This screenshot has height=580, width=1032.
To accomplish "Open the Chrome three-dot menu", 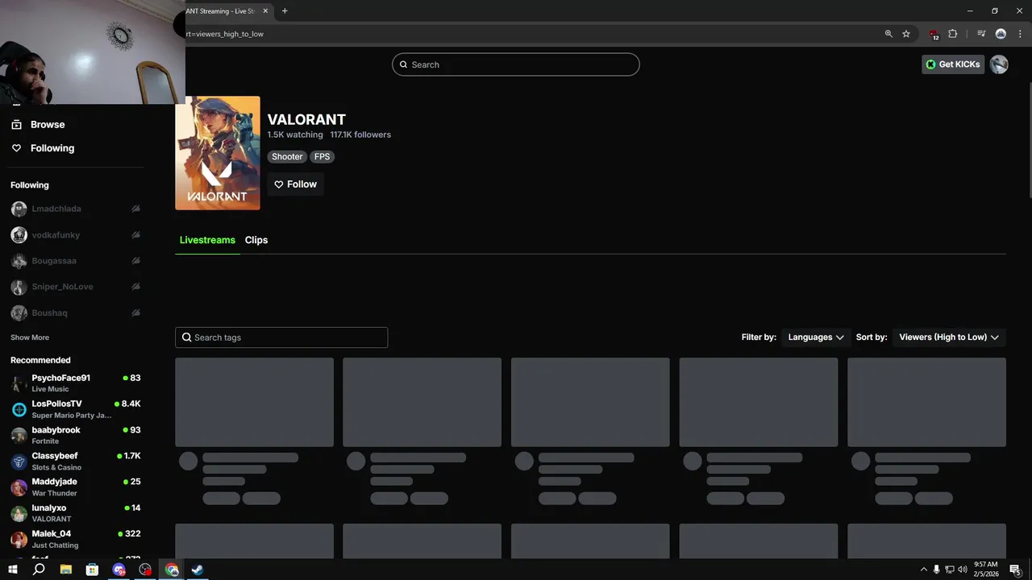I will (x=1020, y=34).
